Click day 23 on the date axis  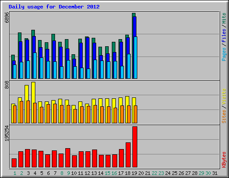tap(161, 173)
